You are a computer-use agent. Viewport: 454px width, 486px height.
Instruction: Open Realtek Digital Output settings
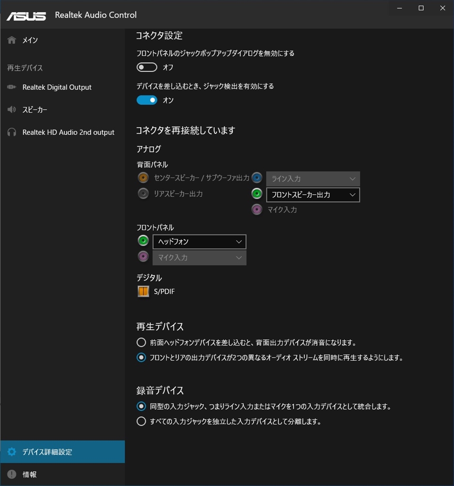[x=62, y=87]
